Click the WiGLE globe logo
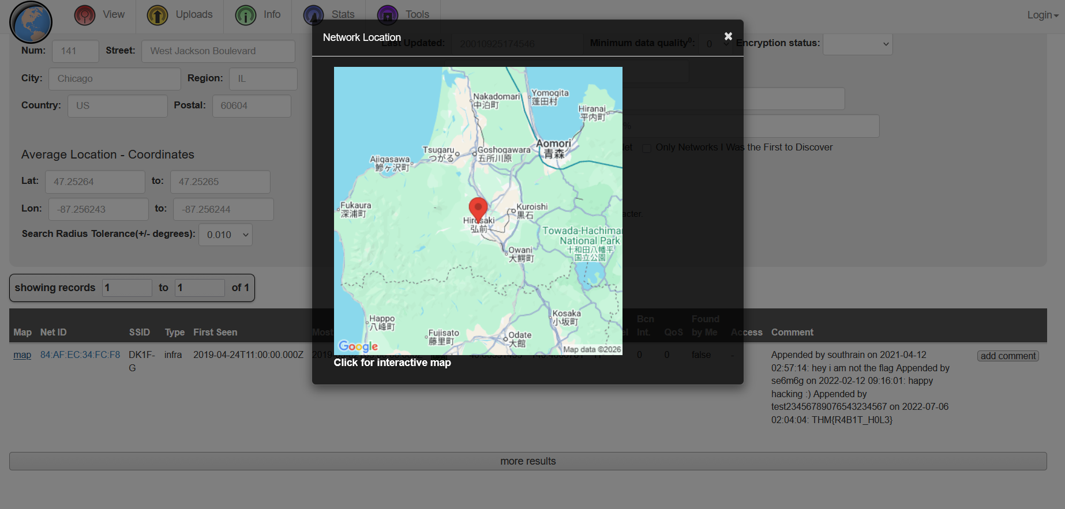 (x=31, y=22)
